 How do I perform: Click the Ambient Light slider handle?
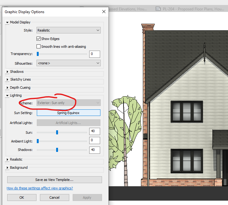click(38, 141)
